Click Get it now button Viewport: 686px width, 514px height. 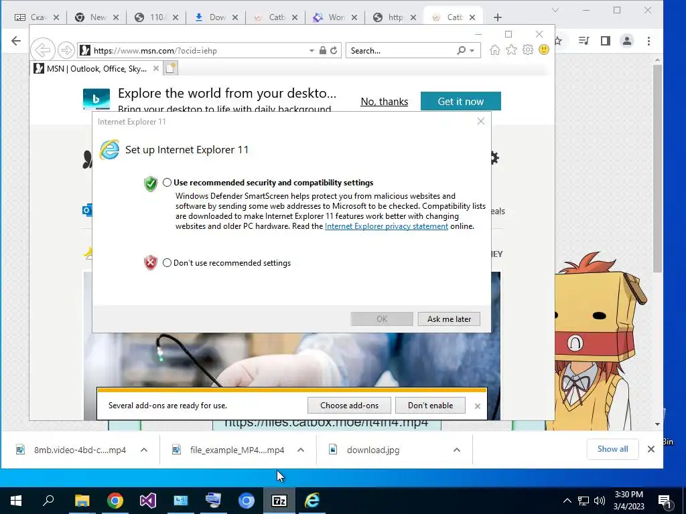tap(461, 102)
